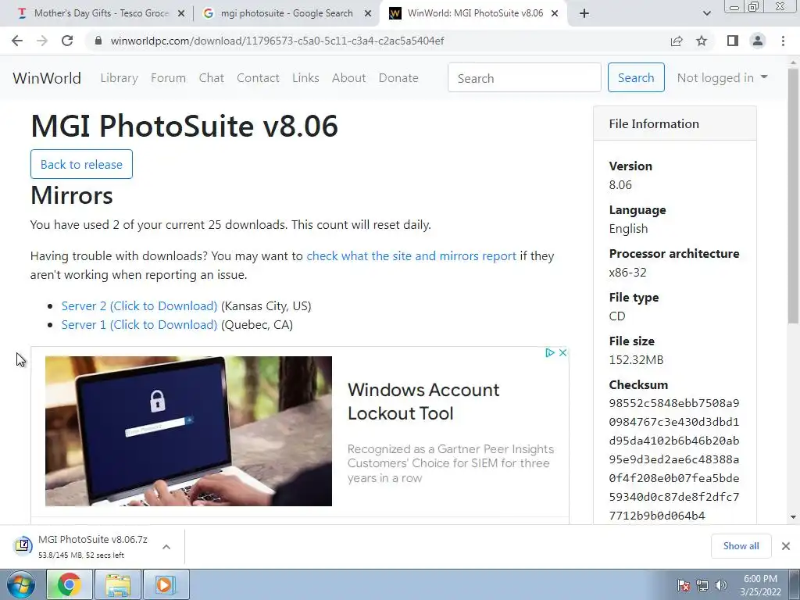Screen dimensions: 800x600
Task: Select the x86-32 architecture value
Action: point(627,273)
